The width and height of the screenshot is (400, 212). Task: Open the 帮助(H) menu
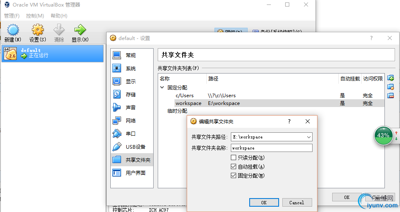(59, 16)
